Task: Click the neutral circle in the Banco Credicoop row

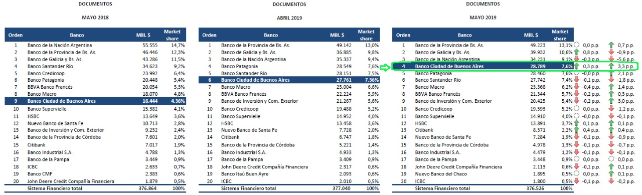Action: coord(577,109)
